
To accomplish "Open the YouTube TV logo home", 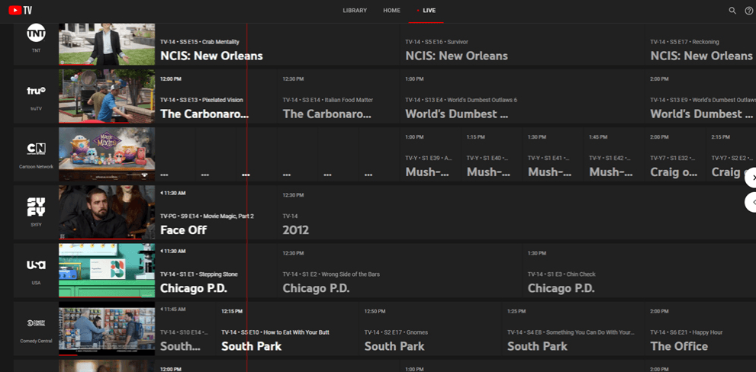I will (x=21, y=10).
